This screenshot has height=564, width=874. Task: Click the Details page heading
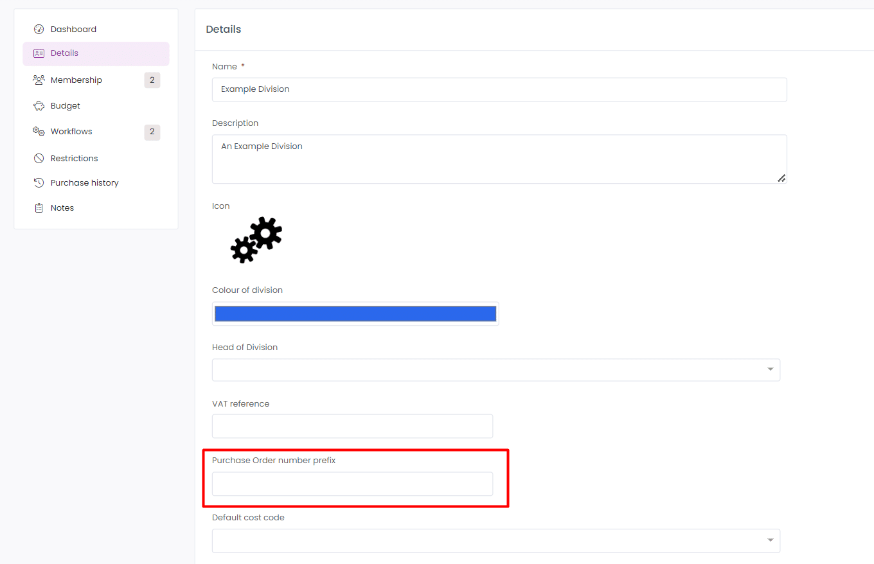pos(224,30)
